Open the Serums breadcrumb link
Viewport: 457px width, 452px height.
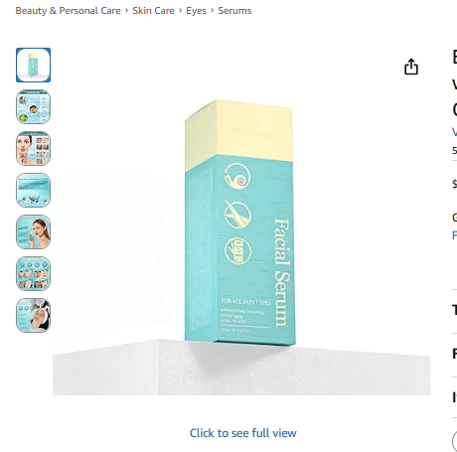pos(234,11)
